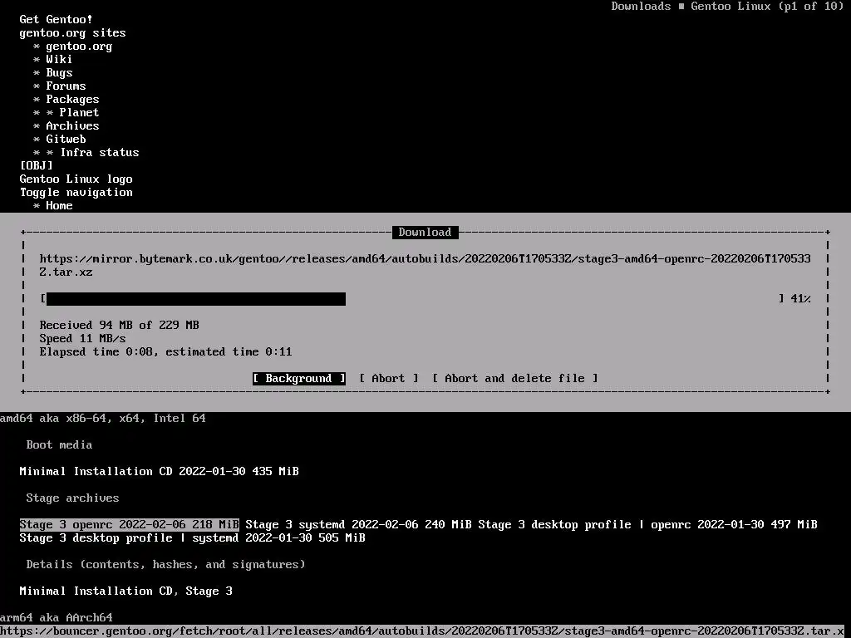Open the Minimal Installation CD details link
851x638 pixels.
point(96,591)
